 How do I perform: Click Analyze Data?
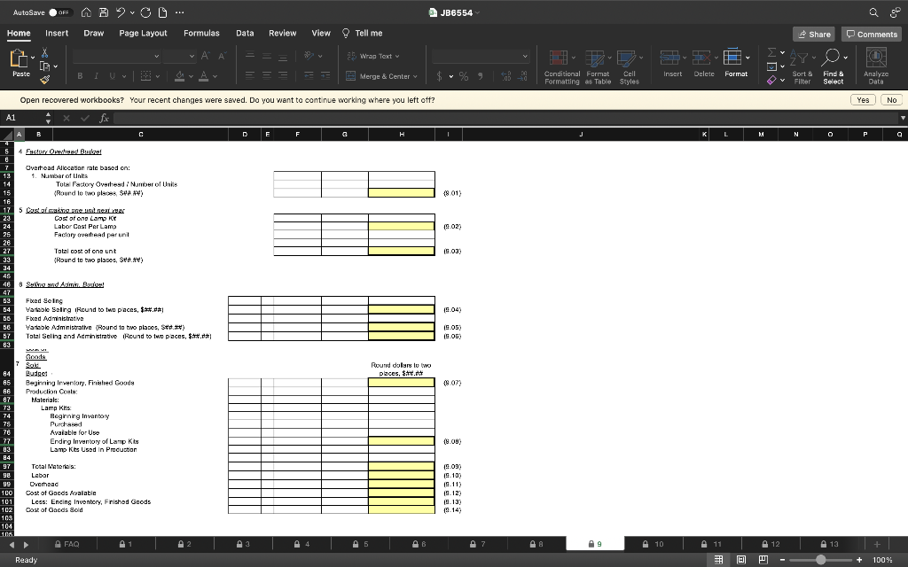[875, 66]
